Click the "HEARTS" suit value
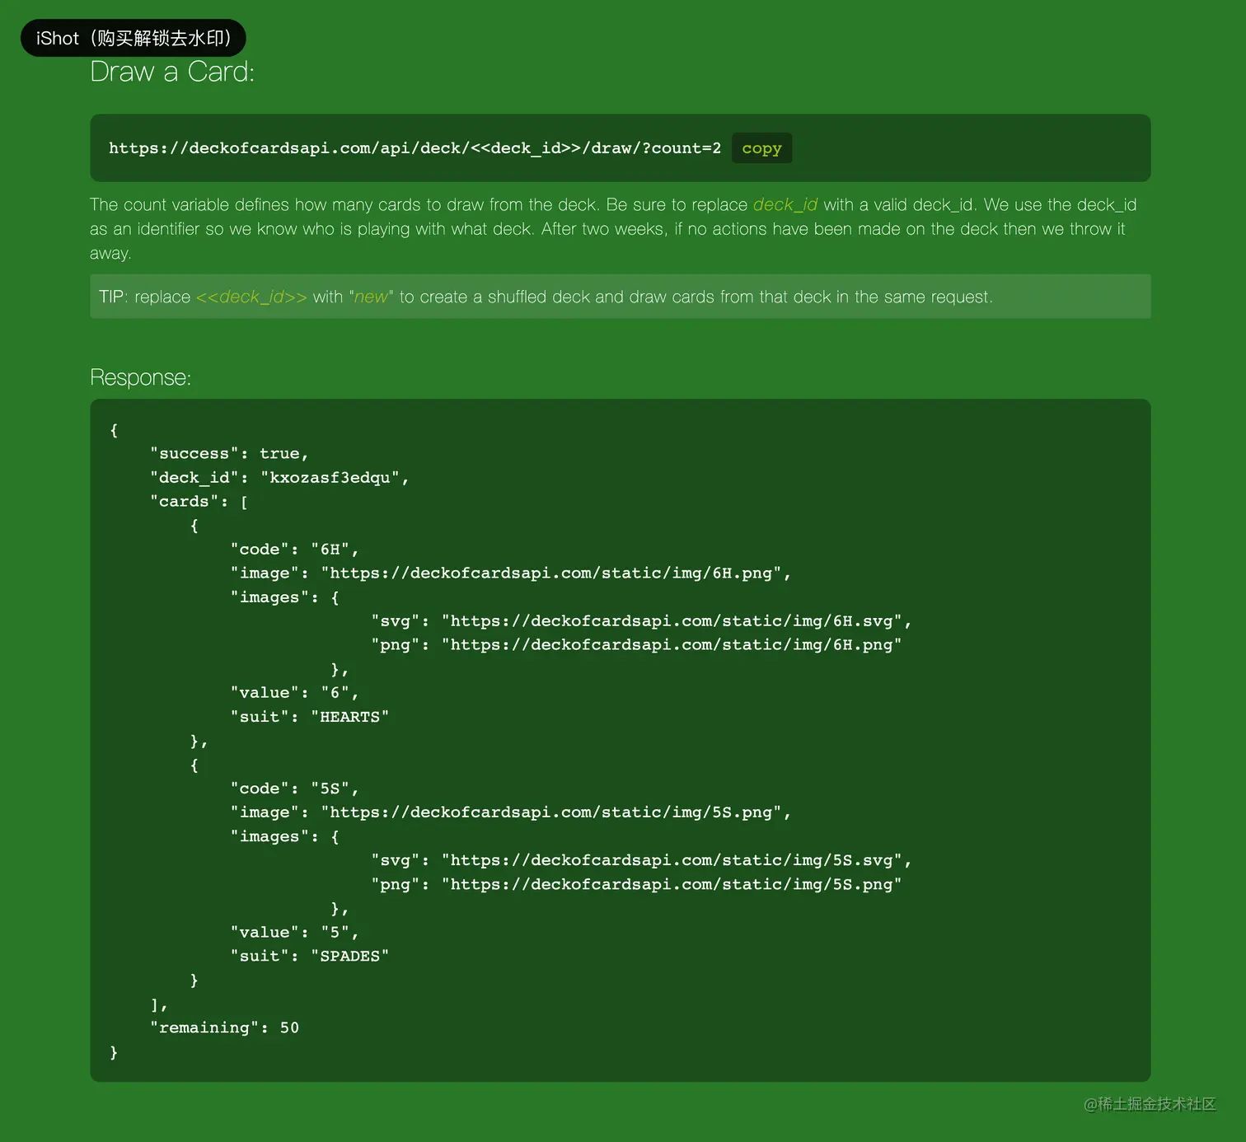1246x1142 pixels. tap(349, 717)
